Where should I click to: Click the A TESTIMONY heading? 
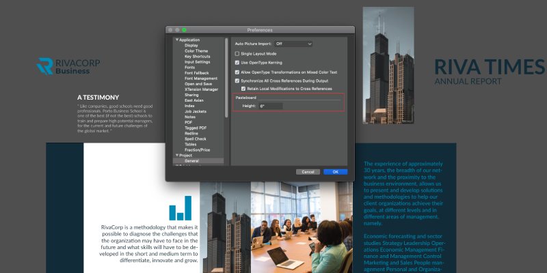98,98
